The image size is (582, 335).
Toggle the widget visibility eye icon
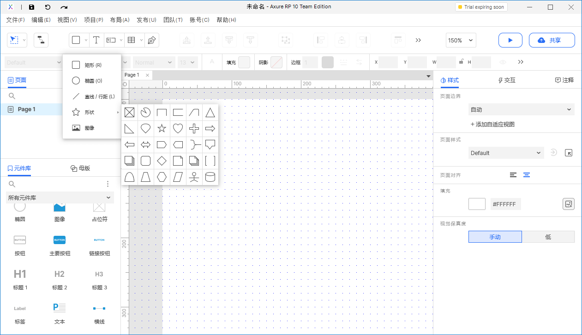click(503, 62)
